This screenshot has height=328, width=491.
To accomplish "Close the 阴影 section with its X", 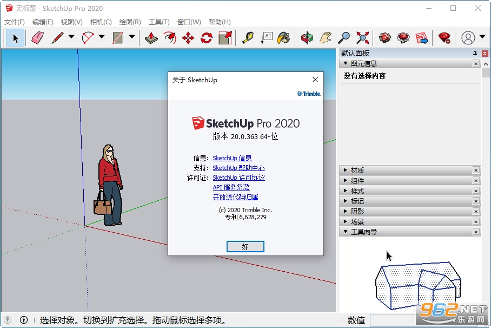I will pyautogui.click(x=476, y=211).
